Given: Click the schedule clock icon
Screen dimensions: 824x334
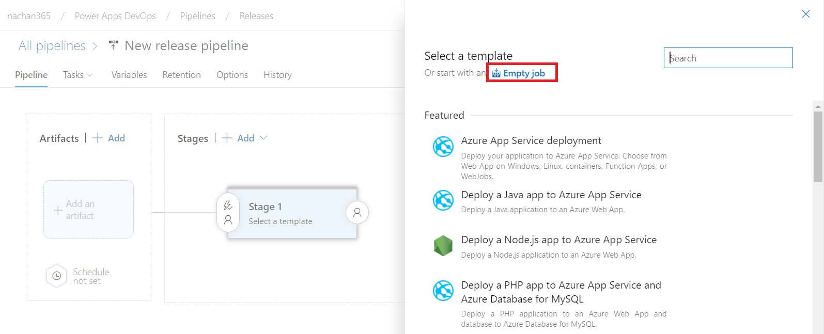Looking at the screenshot, I should click(57, 276).
